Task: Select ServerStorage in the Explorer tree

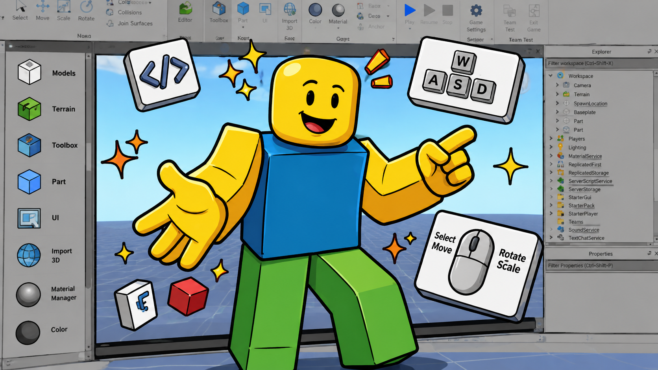Action: point(584,189)
